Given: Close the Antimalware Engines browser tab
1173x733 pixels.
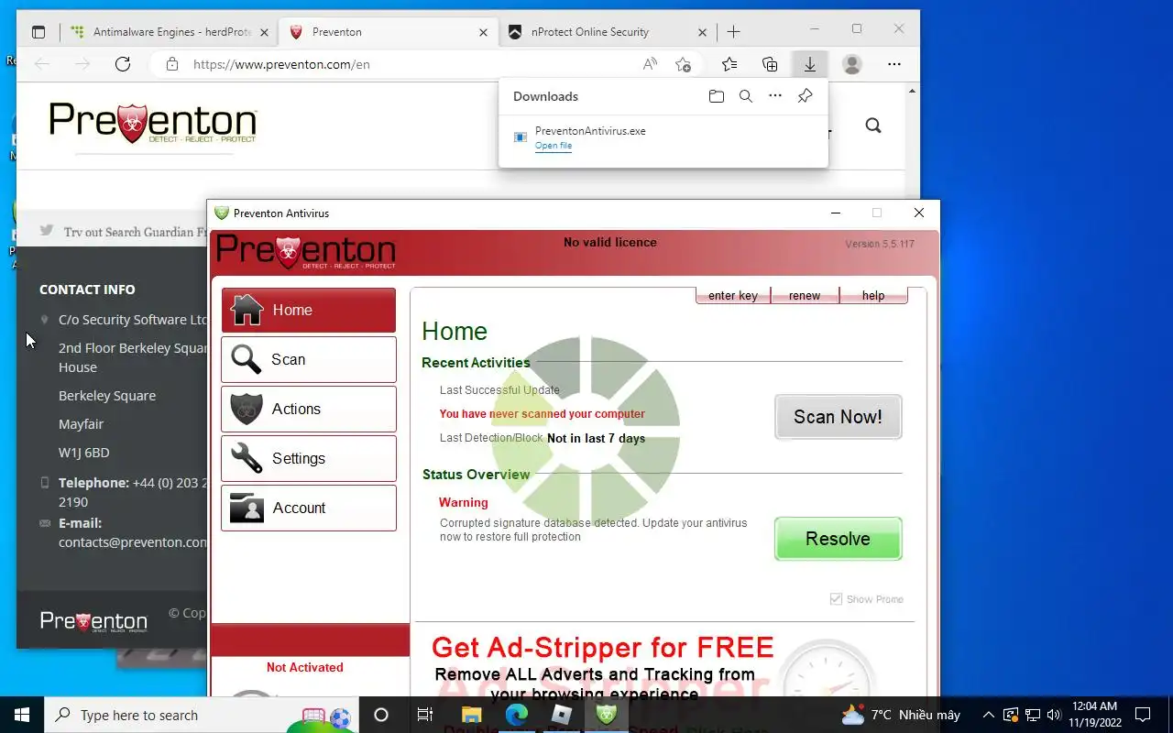Looking at the screenshot, I should [265, 32].
